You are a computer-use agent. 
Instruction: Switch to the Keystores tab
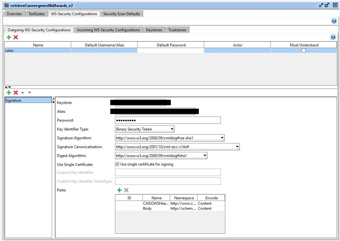click(x=154, y=30)
